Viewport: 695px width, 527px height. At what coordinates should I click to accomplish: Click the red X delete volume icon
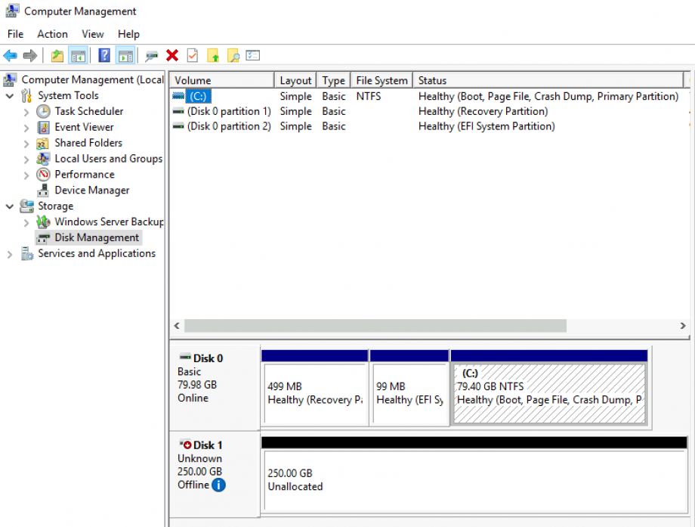coord(171,54)
